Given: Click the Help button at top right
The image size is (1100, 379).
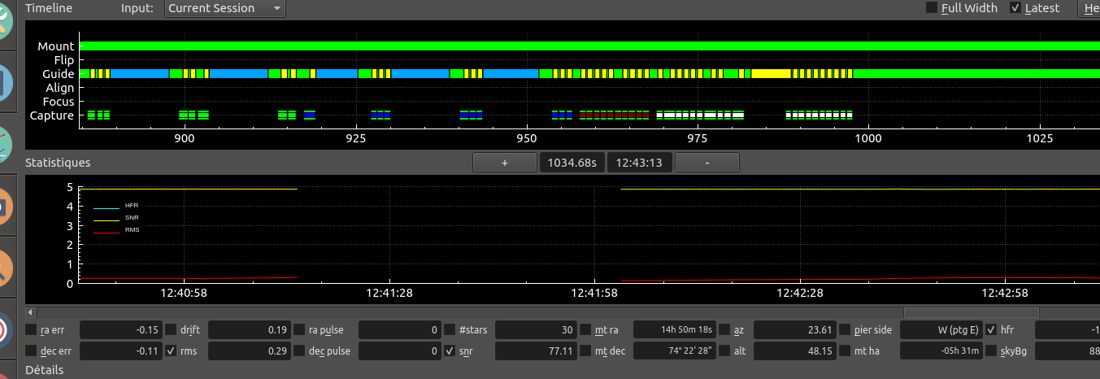Looking at the screenshot, I should tap(1089, 8).
